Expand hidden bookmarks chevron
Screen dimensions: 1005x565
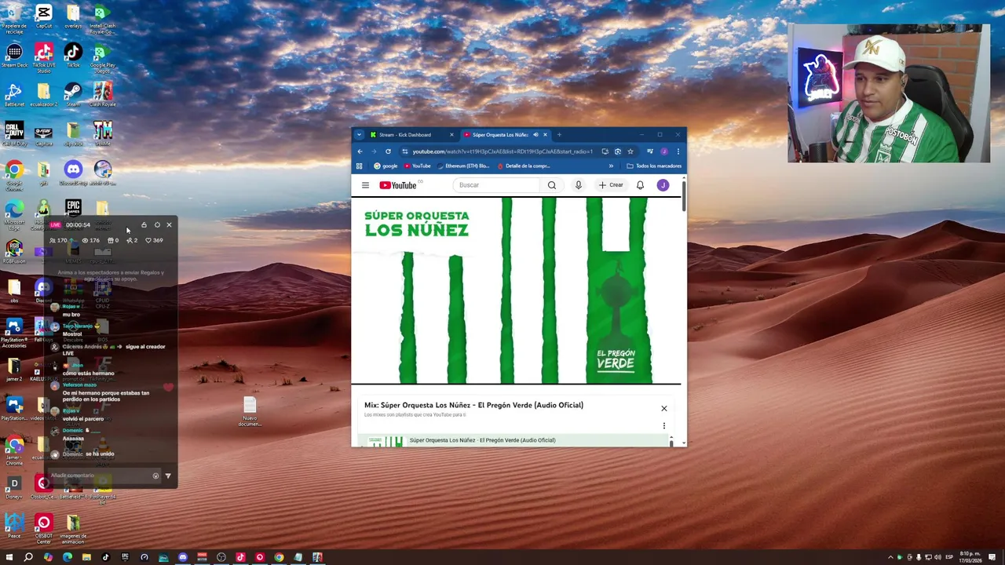point(611,166)
